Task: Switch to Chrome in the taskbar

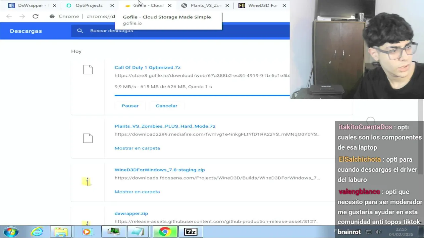Action: (x=165, y=232)
